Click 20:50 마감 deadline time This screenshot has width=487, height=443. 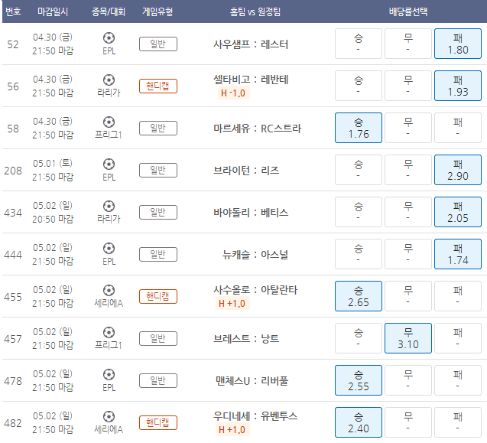point(53,219)
